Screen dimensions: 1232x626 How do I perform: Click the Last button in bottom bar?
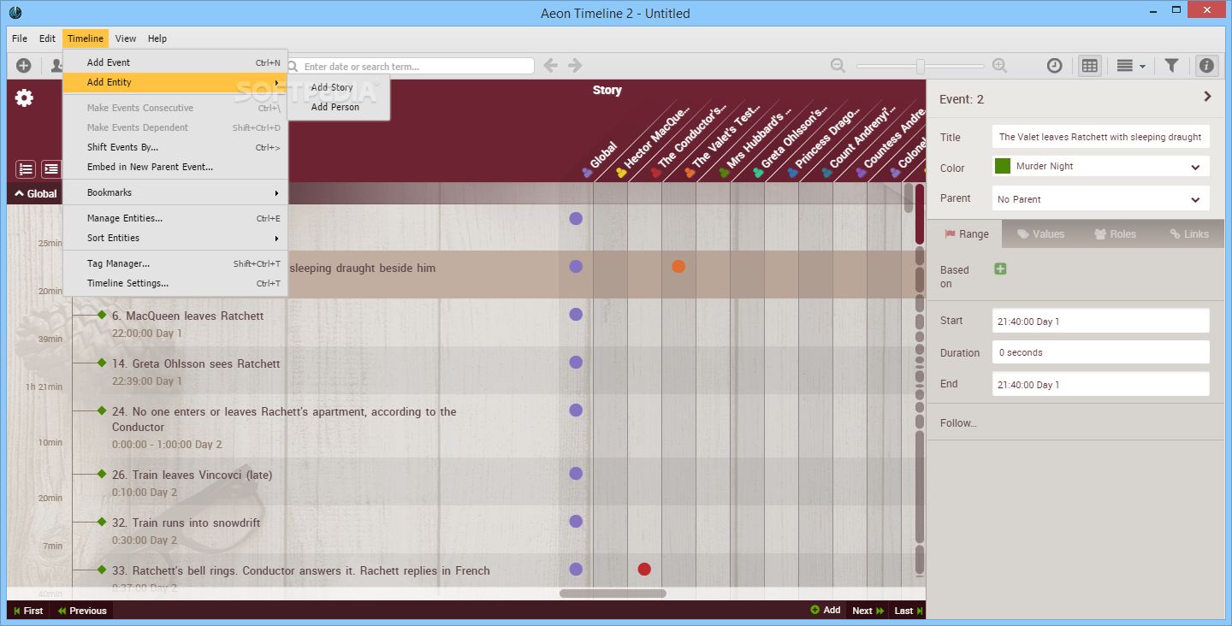coord(909,611)
